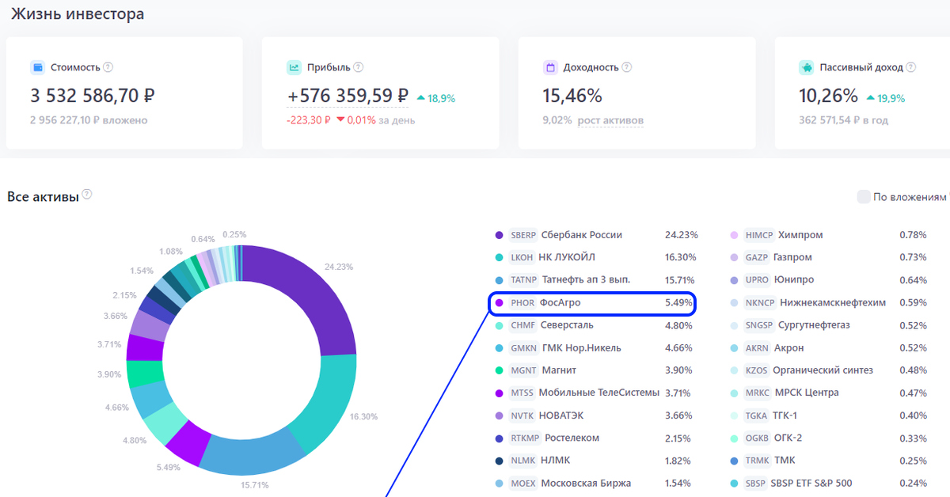
Task: Click the HIMCP ticker badge
Action: pyautogui.click(x=759, y=235)
